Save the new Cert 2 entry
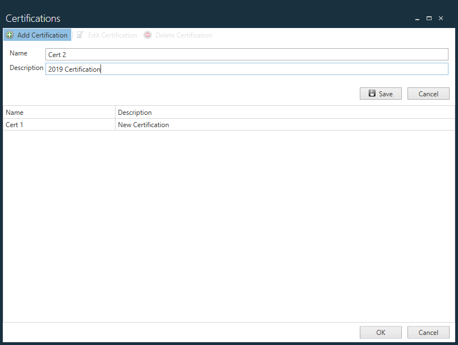The height and width of the screenshot is (345, 458). [381, 93]
